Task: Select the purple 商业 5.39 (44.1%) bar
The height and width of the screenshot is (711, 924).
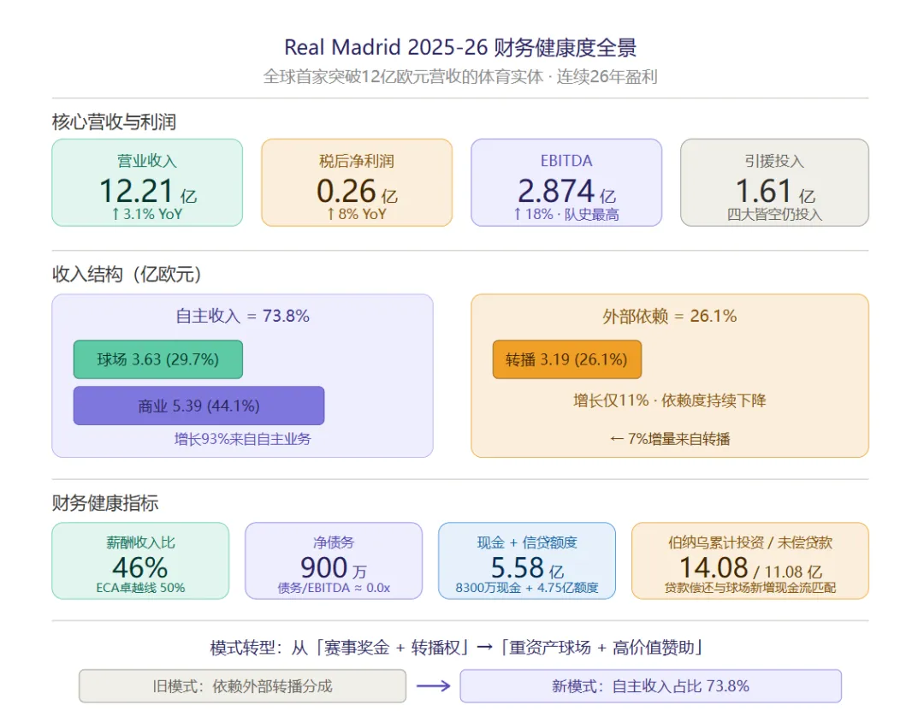Action: [198, 406]
